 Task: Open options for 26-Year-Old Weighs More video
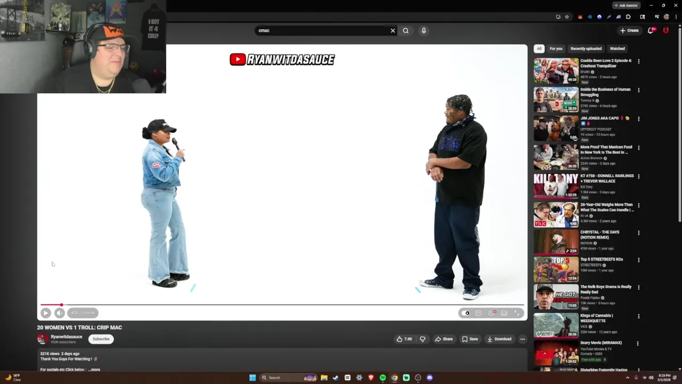point(638,205)
